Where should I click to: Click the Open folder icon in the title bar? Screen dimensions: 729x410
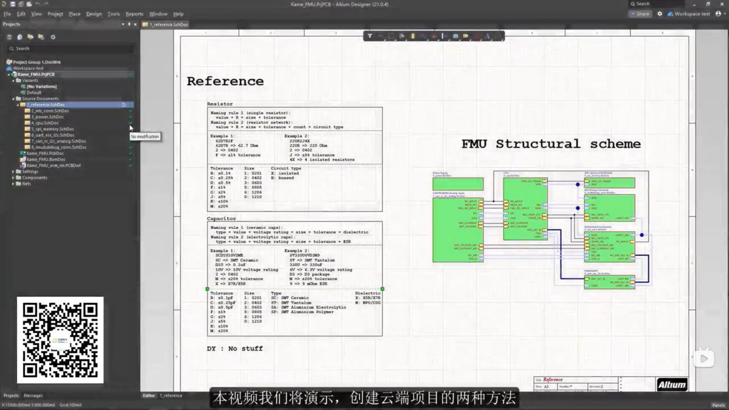pos(29,4)
